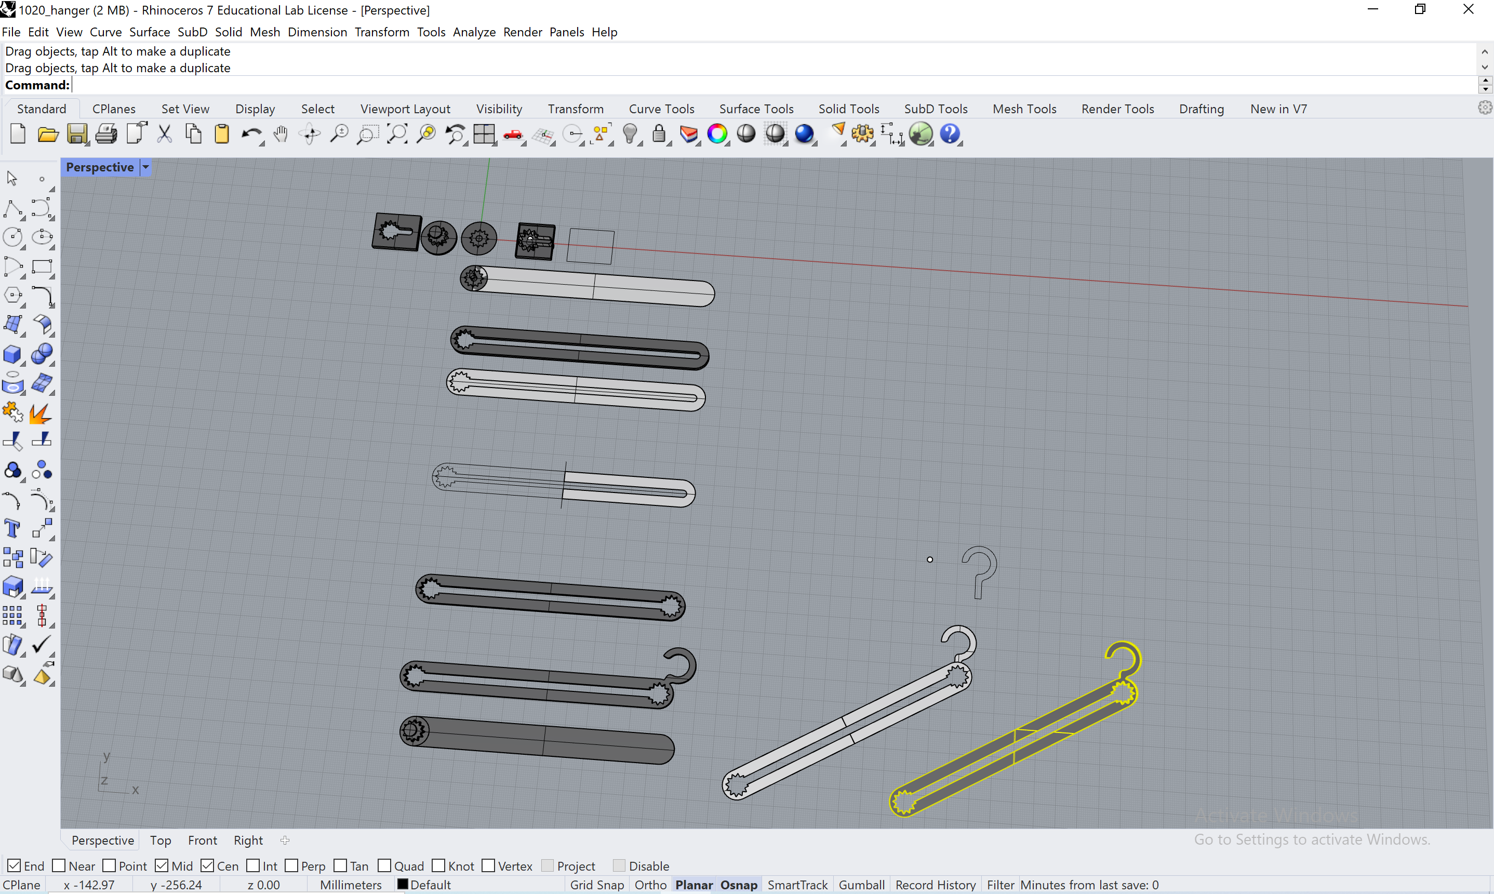Click Record History in status bar

click(935, 884)
